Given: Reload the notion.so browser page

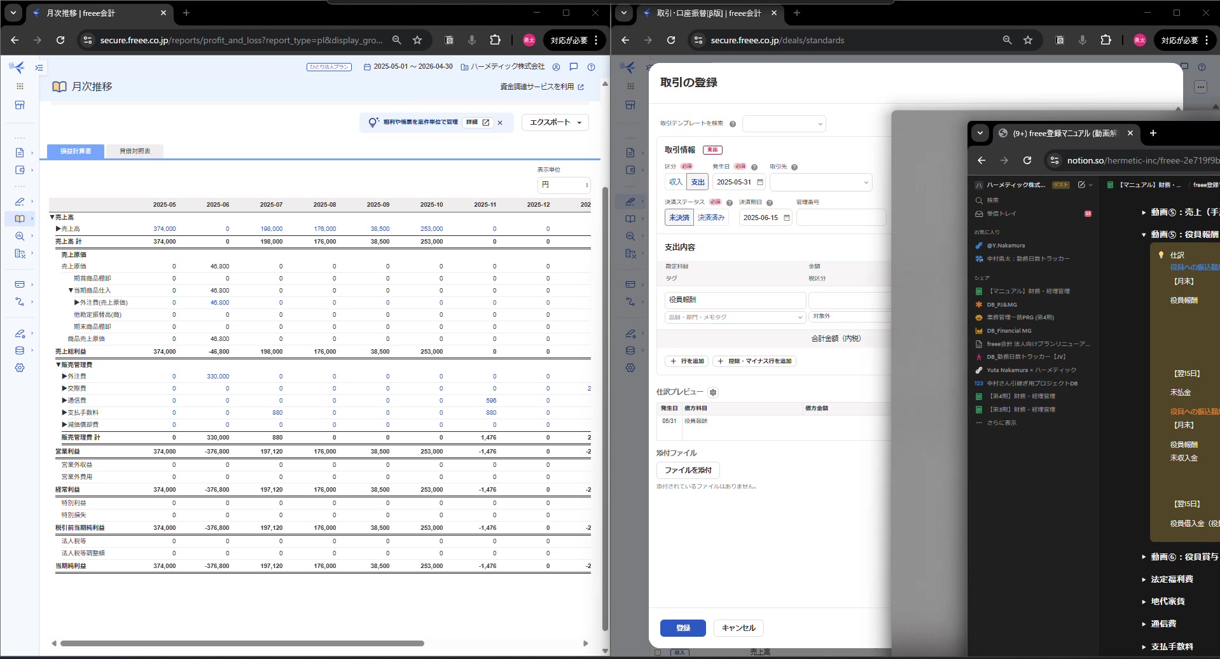Looking at the screenshot, I should click(x=1027, y=160).
